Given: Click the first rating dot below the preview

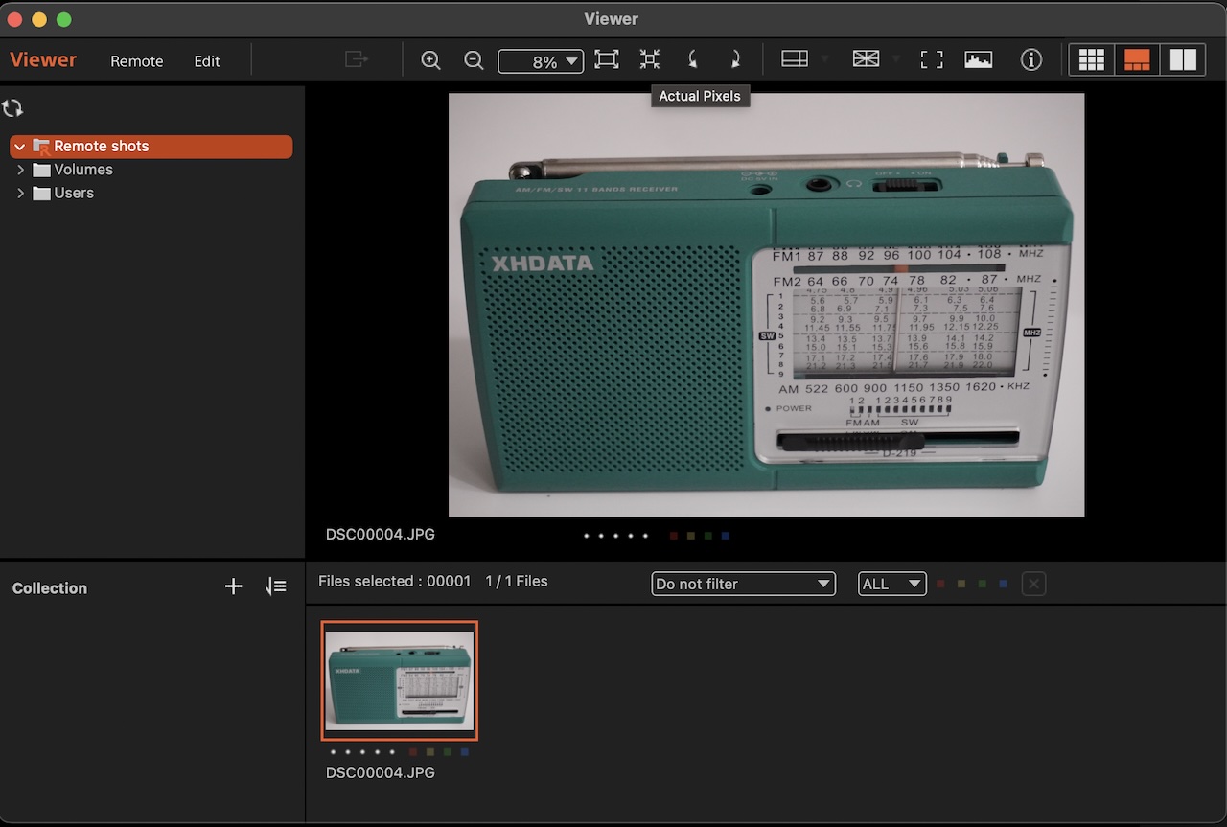Looking at the screenshot, I should pos(587,536).
